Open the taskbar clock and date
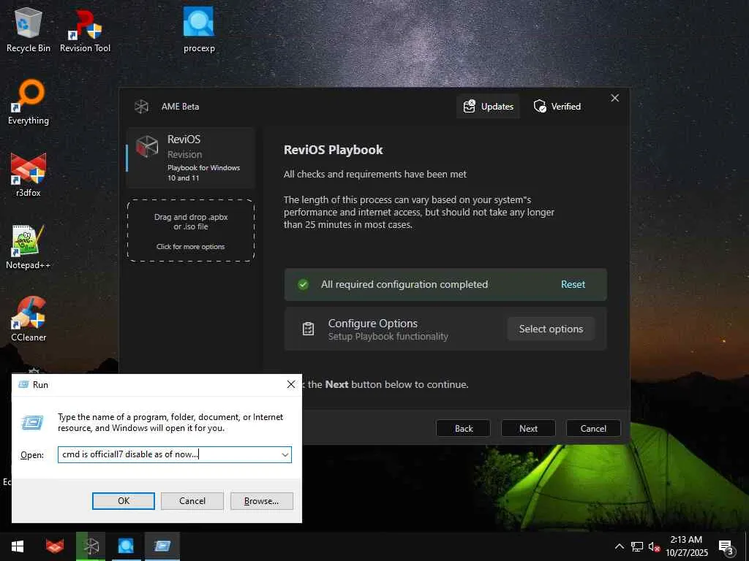 pos(686,546)
